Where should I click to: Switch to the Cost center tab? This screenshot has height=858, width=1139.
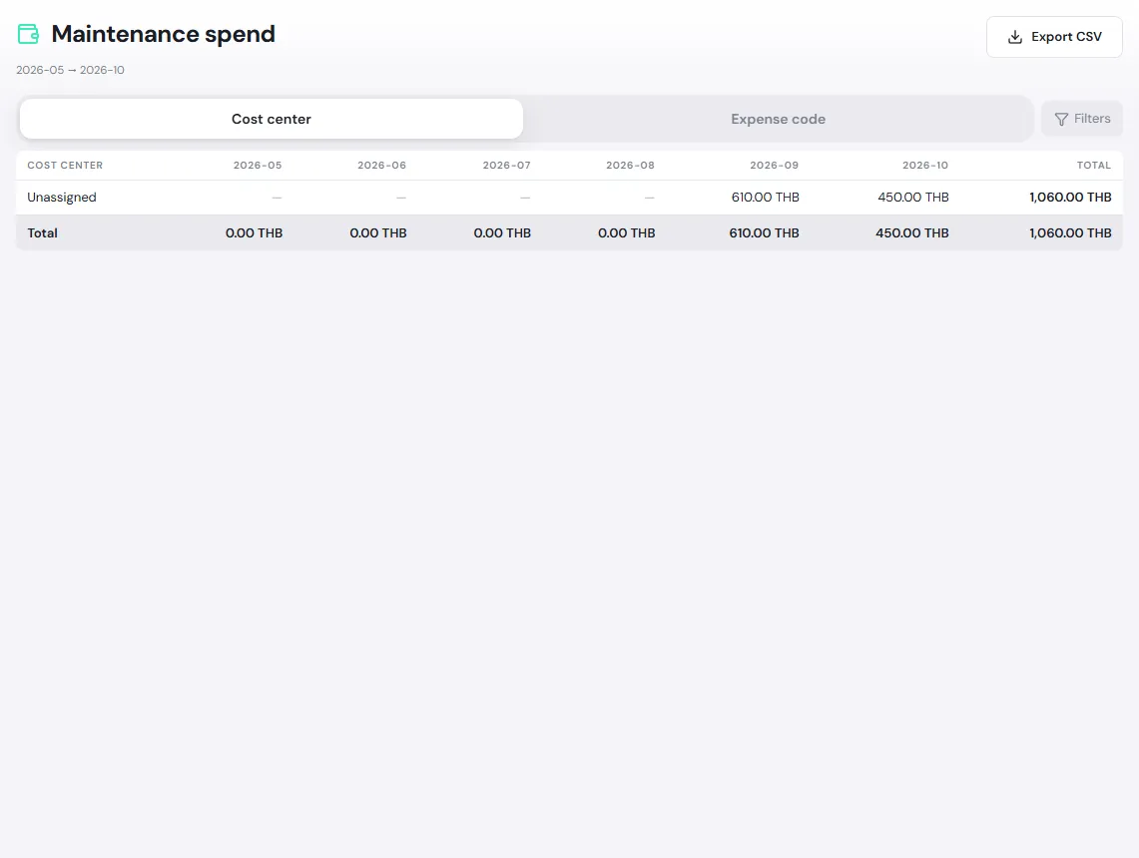[271, 119]
